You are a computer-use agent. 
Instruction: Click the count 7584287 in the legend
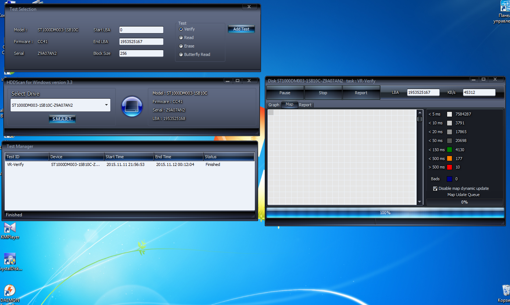(x=463, y=114)
